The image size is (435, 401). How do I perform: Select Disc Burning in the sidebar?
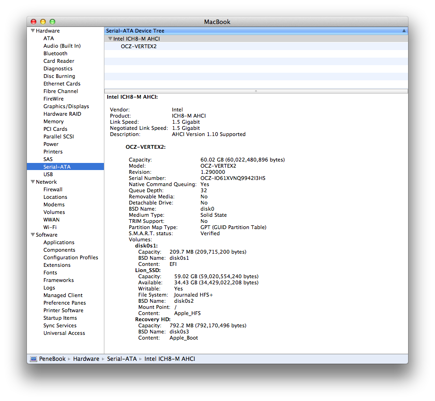coord(59,76)
